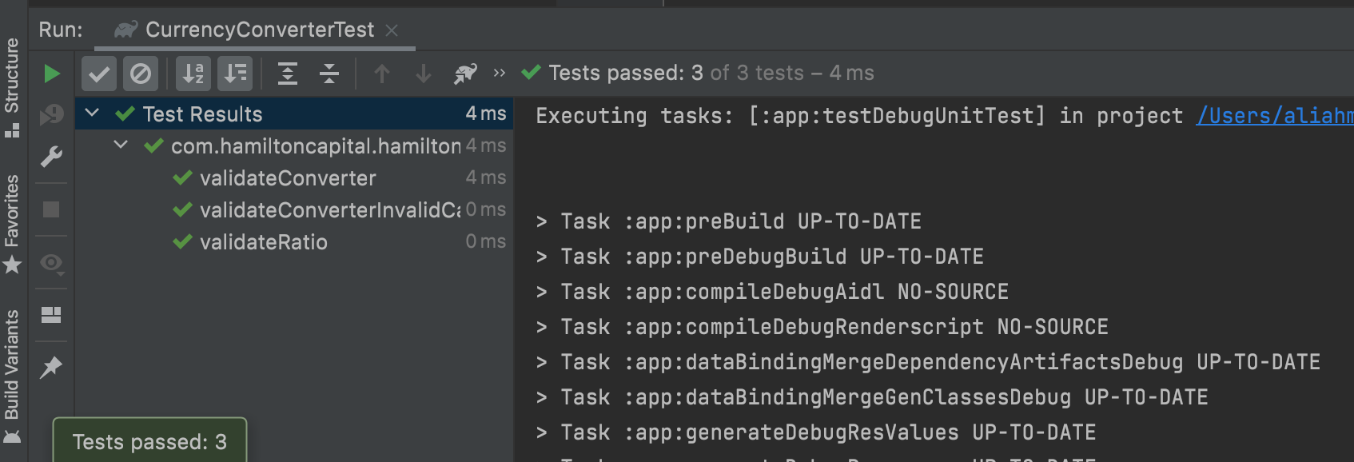Open the /Users/aliahm project path link

1275,116
